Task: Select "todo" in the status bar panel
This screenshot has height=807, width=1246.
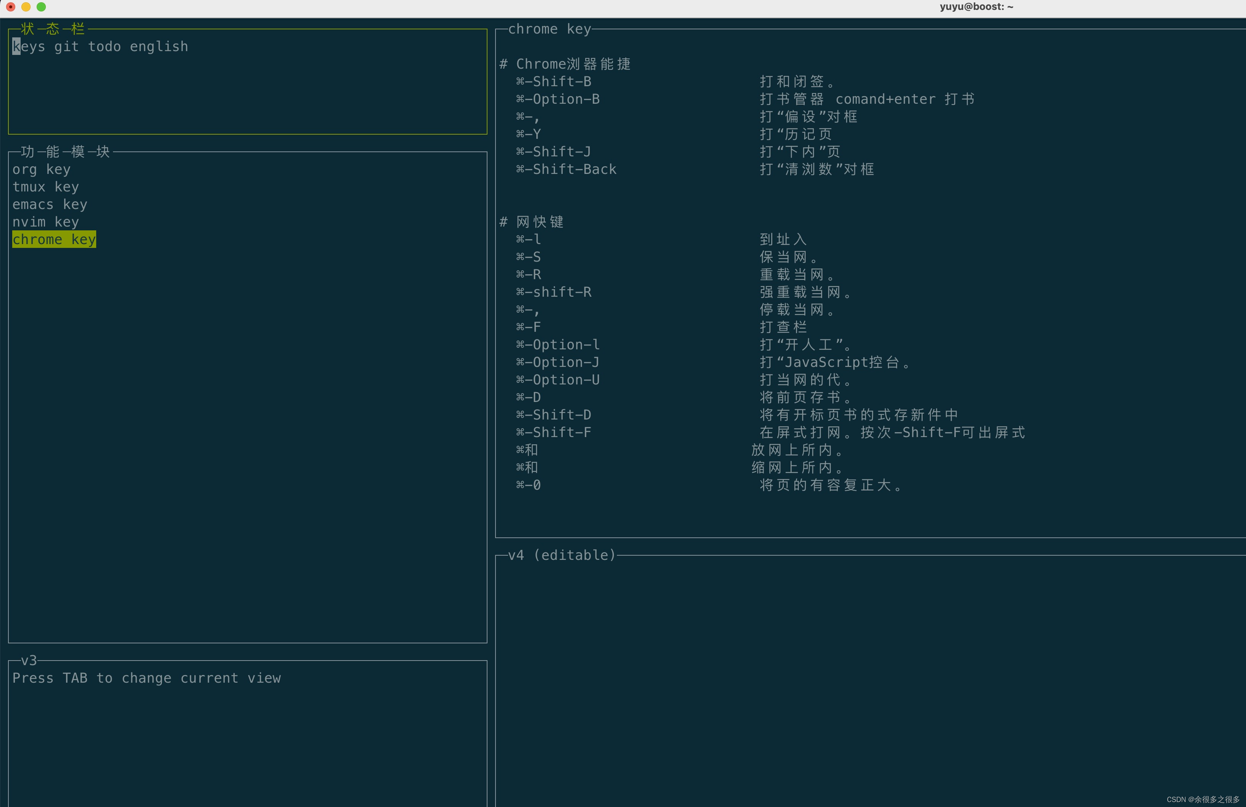Action: coord(104,47)
